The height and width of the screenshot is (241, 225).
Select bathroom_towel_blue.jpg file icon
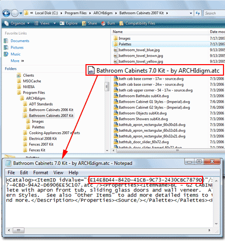pos(115,50)
